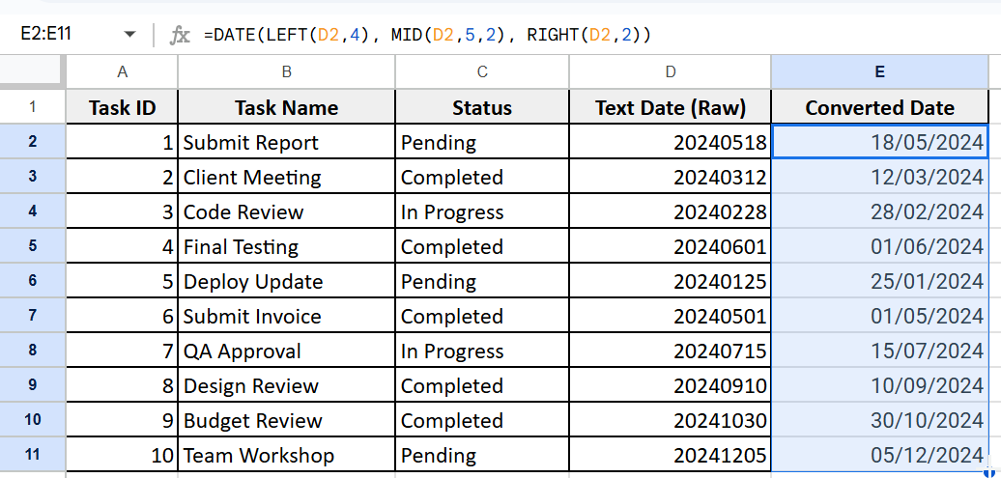Select column C header

[482, 72]
